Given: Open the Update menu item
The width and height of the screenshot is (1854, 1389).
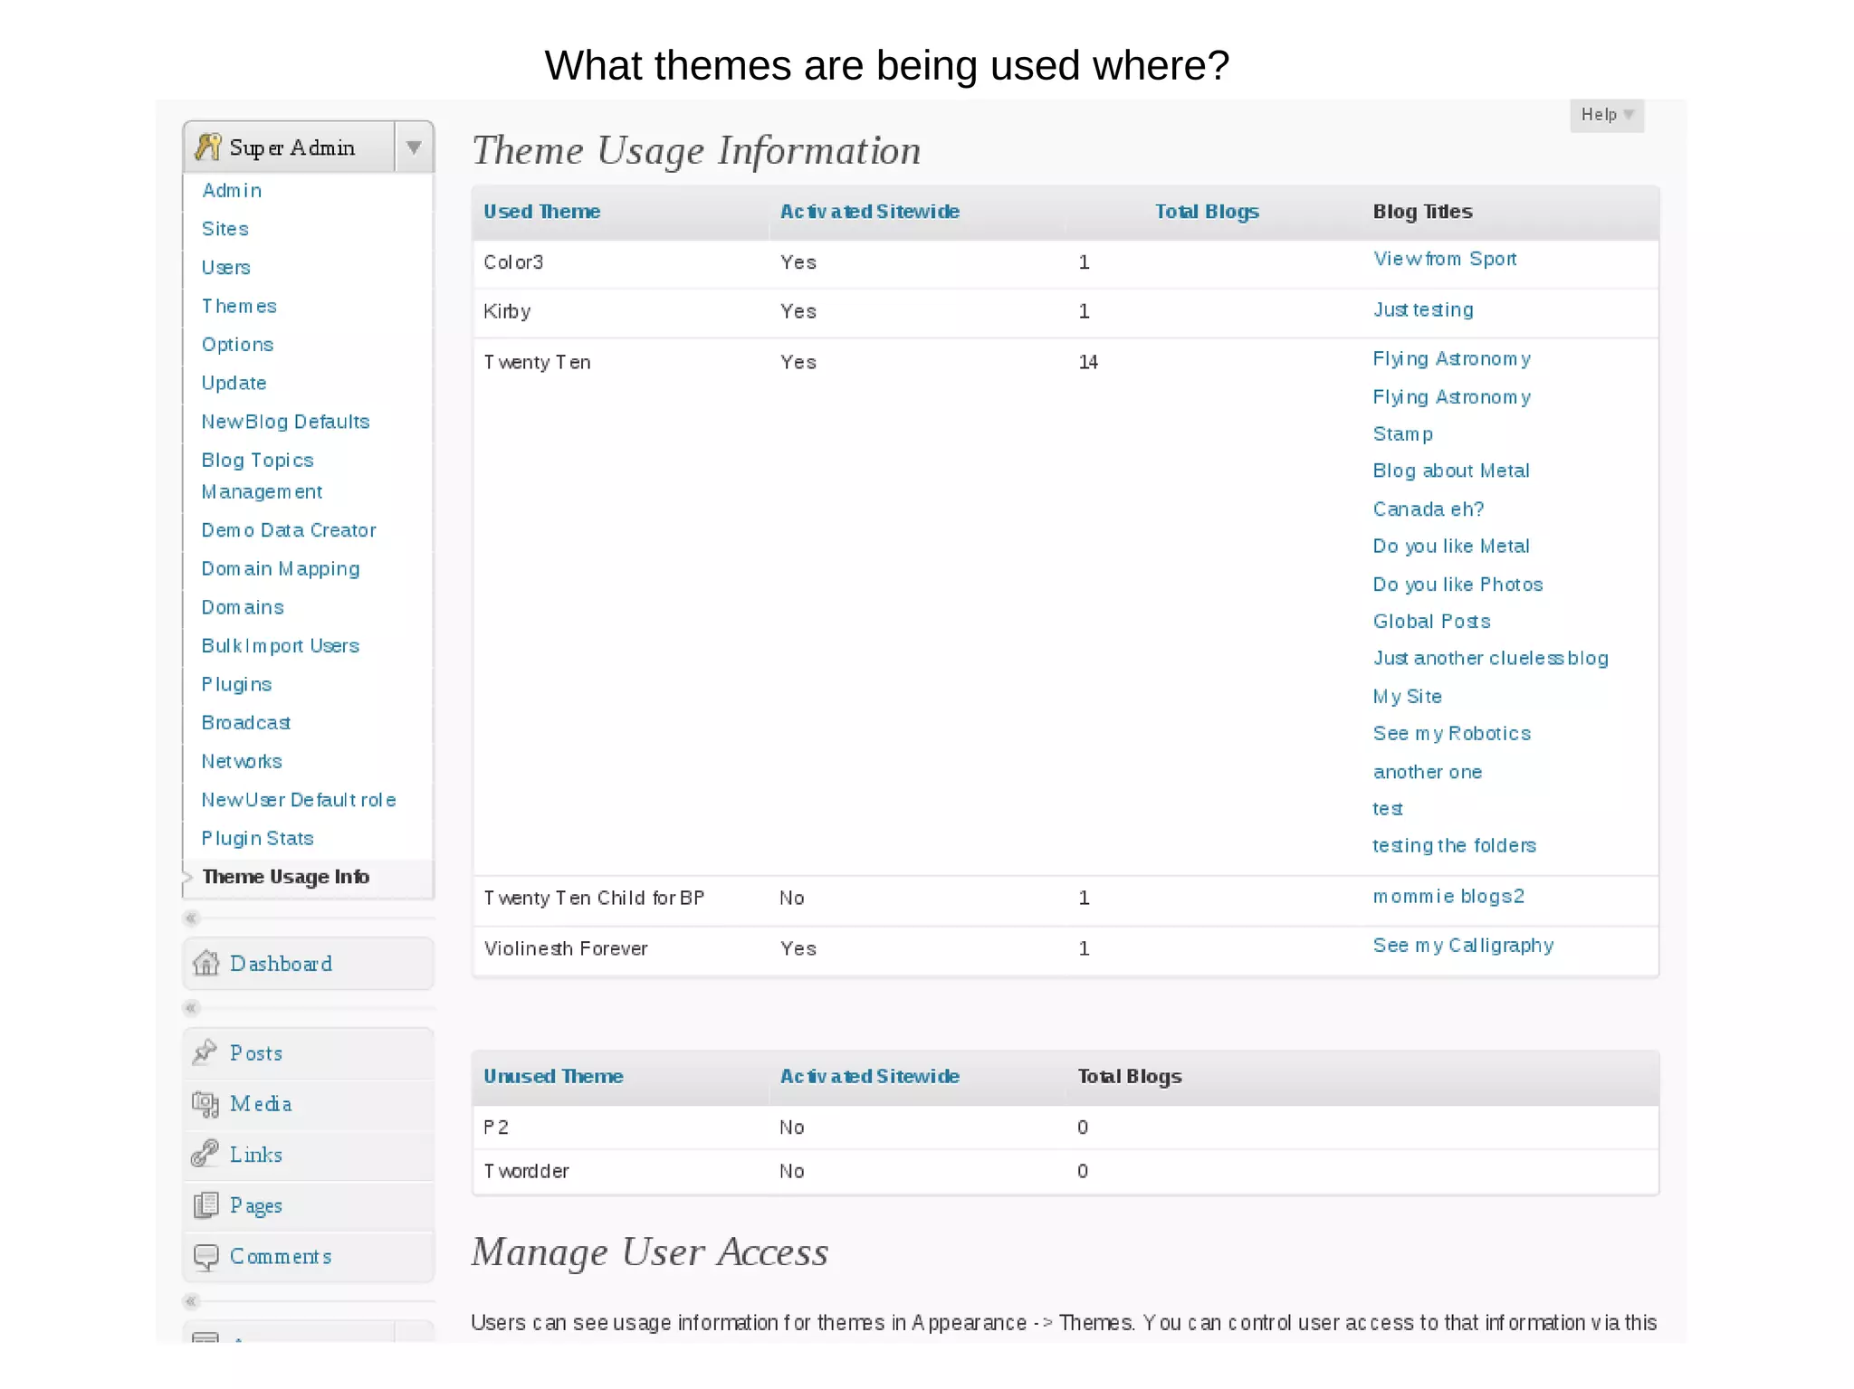Looking at the screenshot, I should (234, 384).
